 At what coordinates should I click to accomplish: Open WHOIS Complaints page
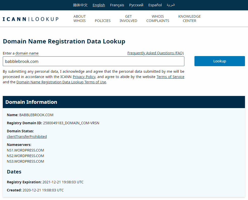(x=158, y=18)
